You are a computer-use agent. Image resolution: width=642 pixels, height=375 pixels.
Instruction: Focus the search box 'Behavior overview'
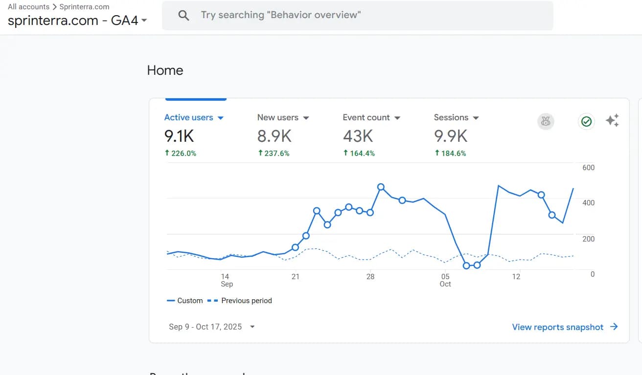click(x=358, y=15)
